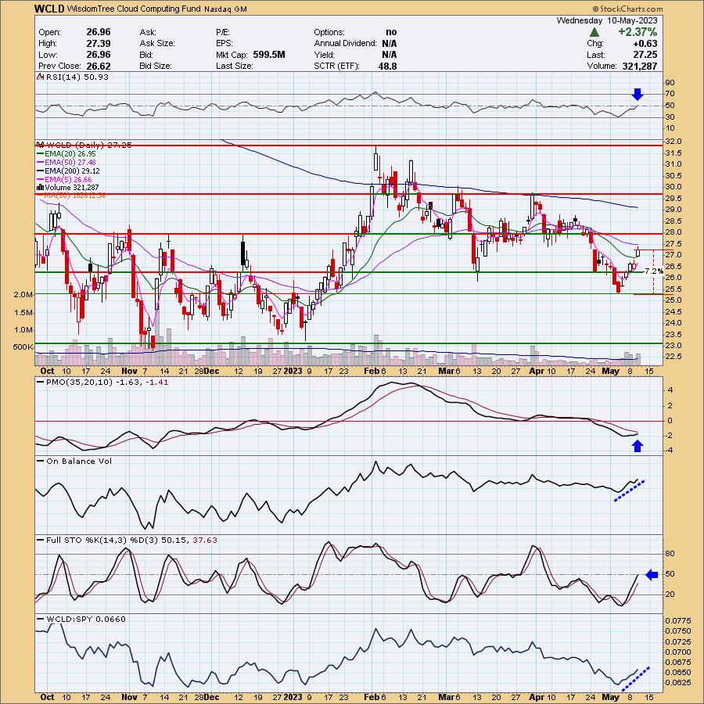This screenshot has width=704, height=704.
Task: Click the Prev Close value 26.62
Action: tap(98, 66)
